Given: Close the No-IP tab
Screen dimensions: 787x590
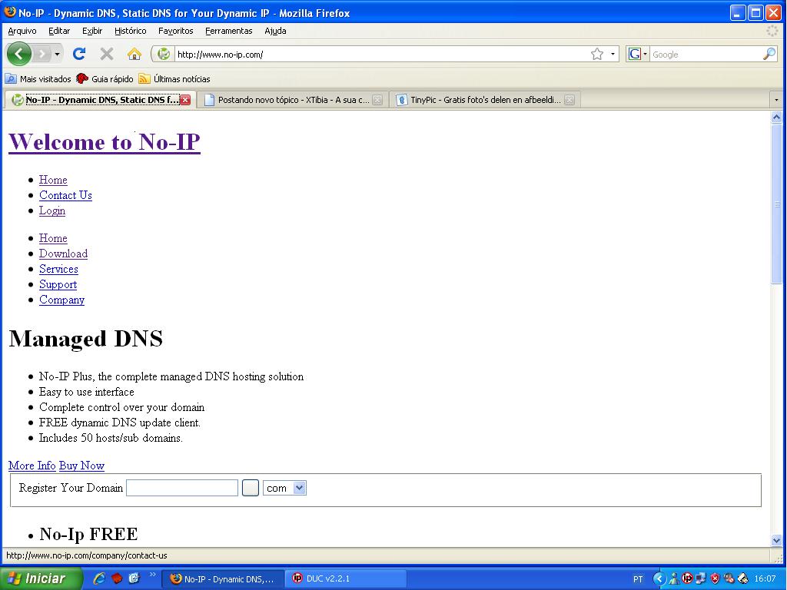Looking at the screenshot, I should [x=186, y=100].
